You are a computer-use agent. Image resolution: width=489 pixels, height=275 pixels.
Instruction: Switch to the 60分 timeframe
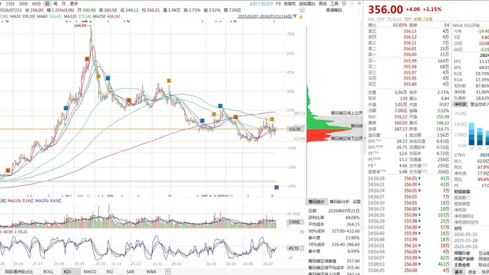point(37,4)
